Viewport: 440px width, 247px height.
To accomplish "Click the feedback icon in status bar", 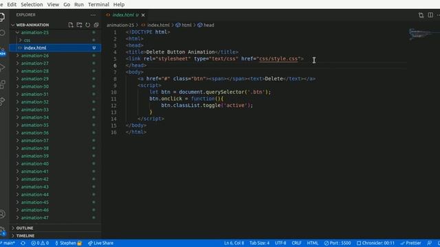I will (429, 243).
